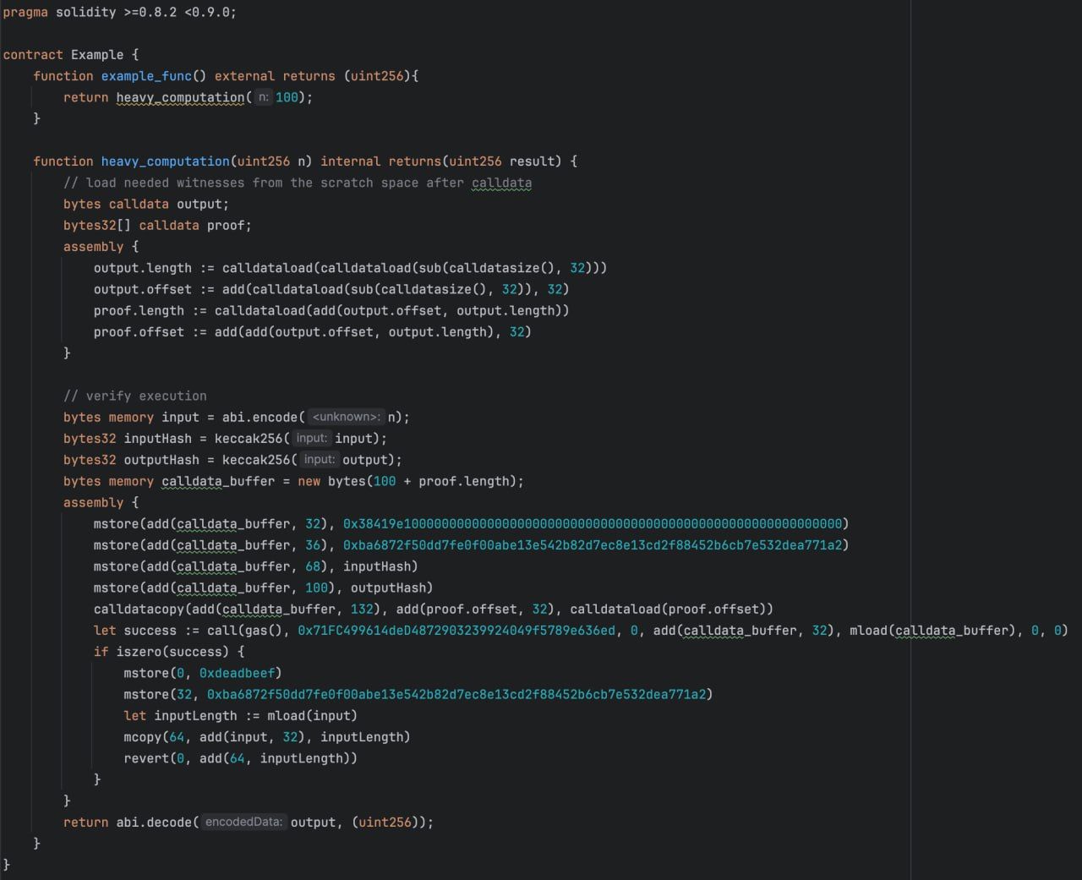
Task: Click 'outputHash' in its bytes32 declaration
Action: pyautogui.click(x=161, y=460)
